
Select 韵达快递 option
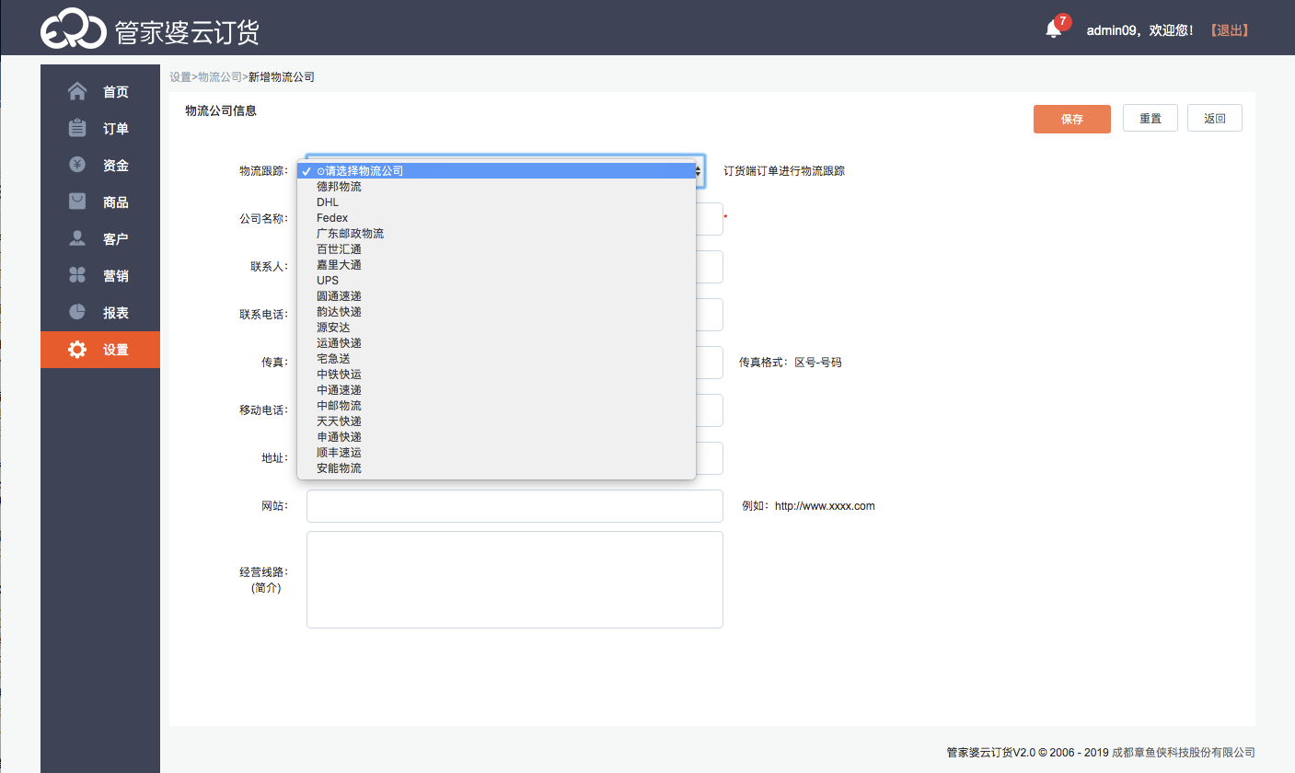pyautogui.click(x=496, y=312)
